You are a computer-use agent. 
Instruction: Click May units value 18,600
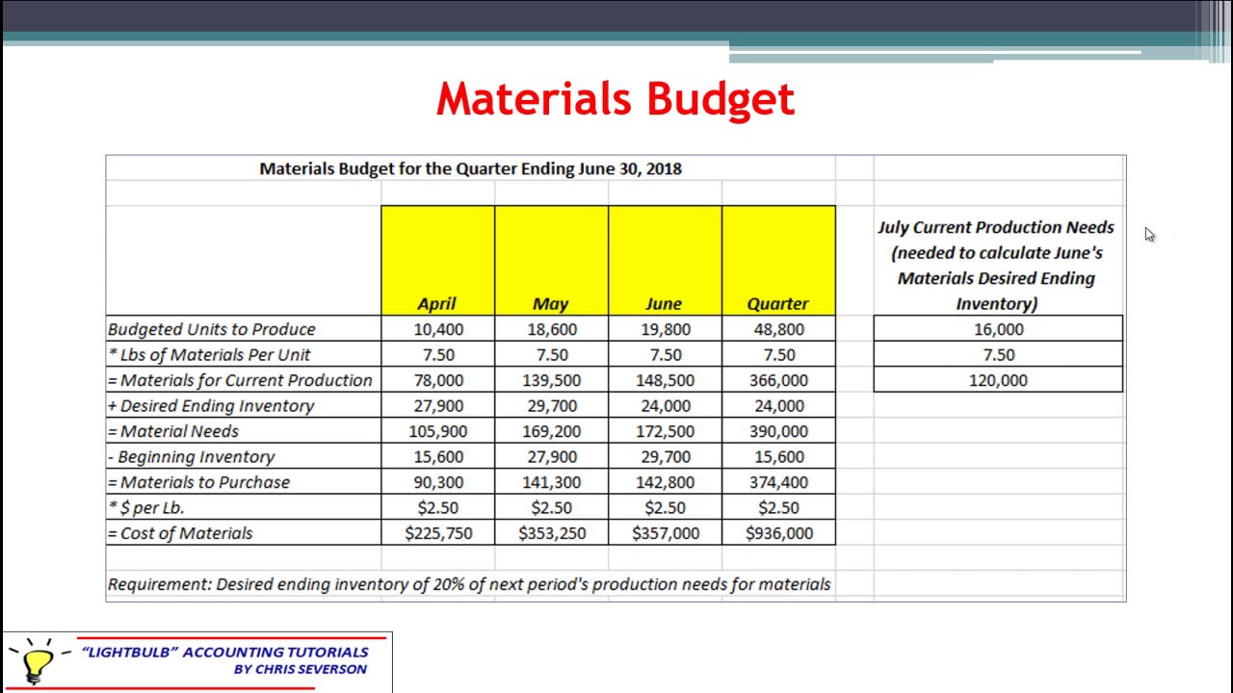click(552, 329)
